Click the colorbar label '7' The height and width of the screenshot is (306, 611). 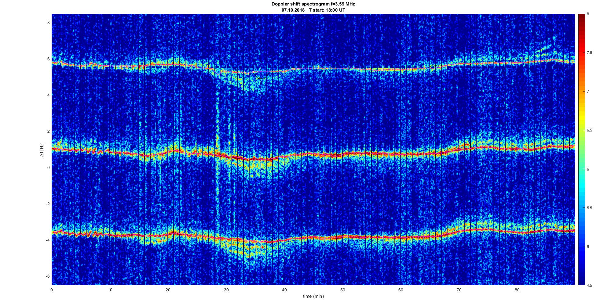[x=588, y=92]
